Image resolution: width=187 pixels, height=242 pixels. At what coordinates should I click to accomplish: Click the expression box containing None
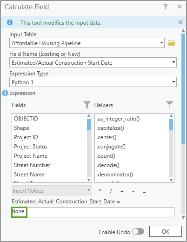[93, 212]
